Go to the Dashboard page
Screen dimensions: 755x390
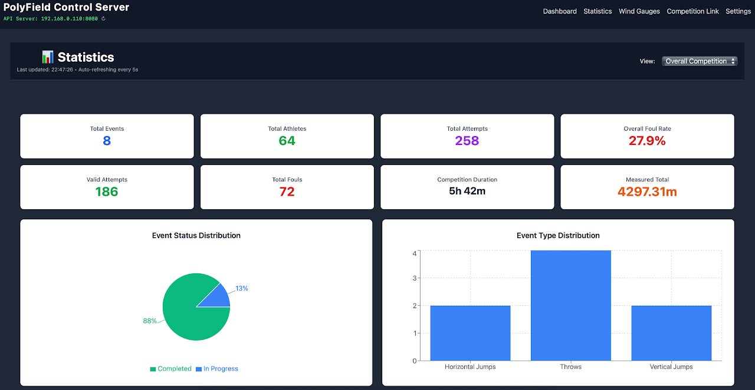[x=560, y=11]
